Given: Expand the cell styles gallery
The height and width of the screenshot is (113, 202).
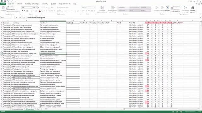Looking at the screenshot, I should point(152,11).
